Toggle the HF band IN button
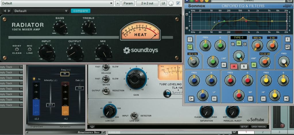The height and width of the screenshot is (135, 294). click(x=263, y=99)
